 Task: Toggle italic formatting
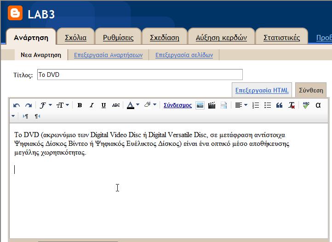pyautogui.click(x=92, y=105)
